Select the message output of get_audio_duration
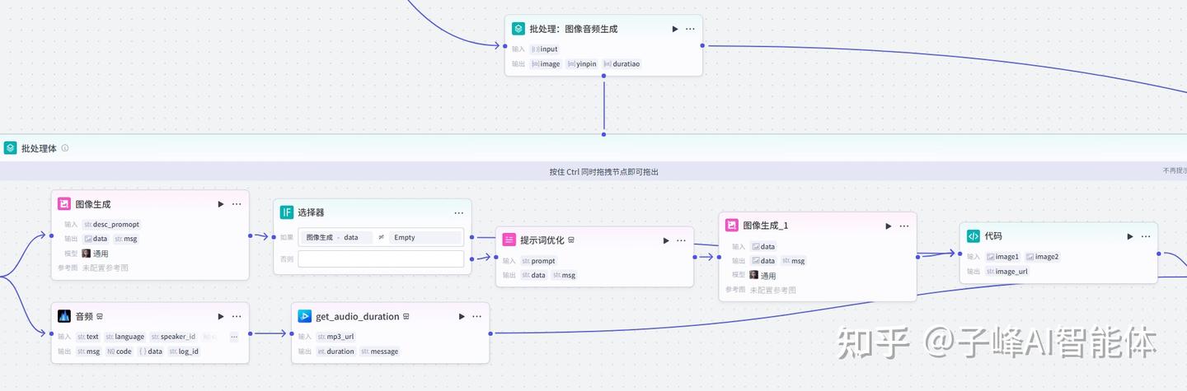Image resolution: width=1187 pixels, height=391 pixels. tap(380, 351)
